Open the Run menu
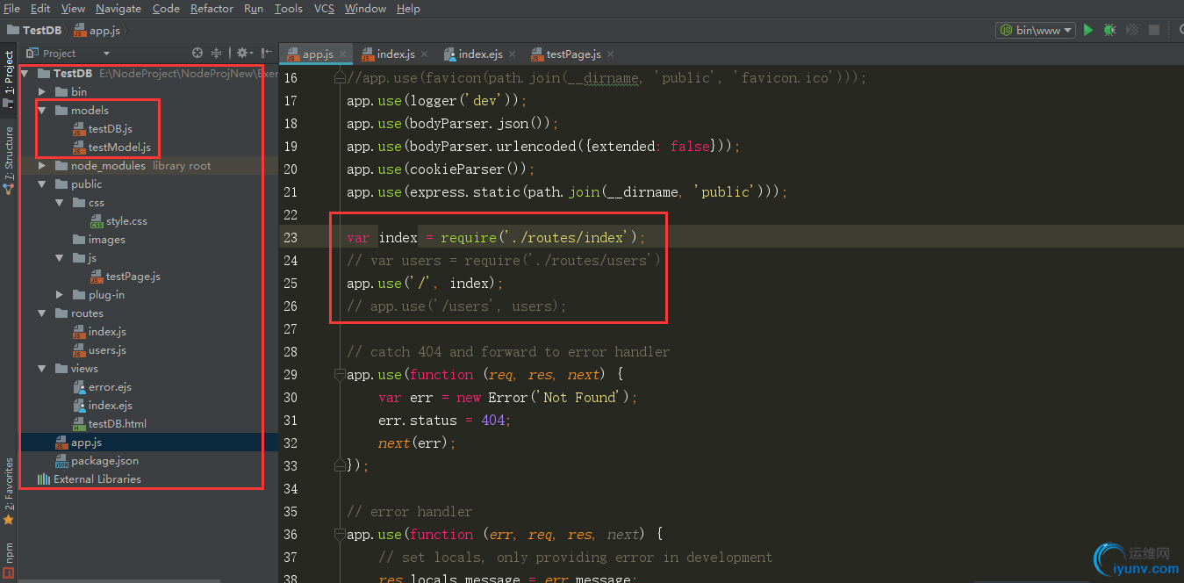 click(x=254, y=8)
